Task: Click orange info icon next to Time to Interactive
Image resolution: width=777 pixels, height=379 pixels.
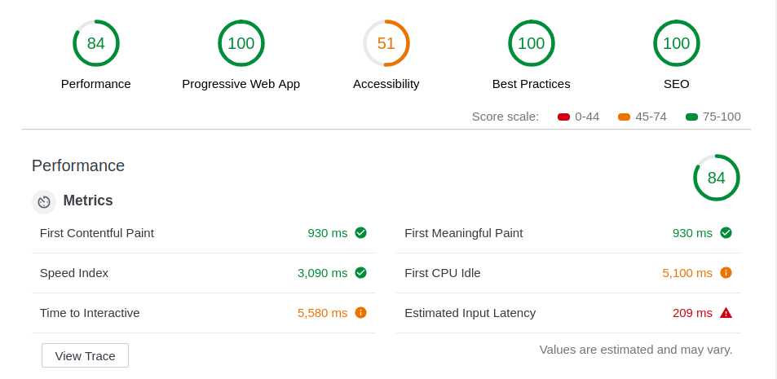Action: point(360,313)
